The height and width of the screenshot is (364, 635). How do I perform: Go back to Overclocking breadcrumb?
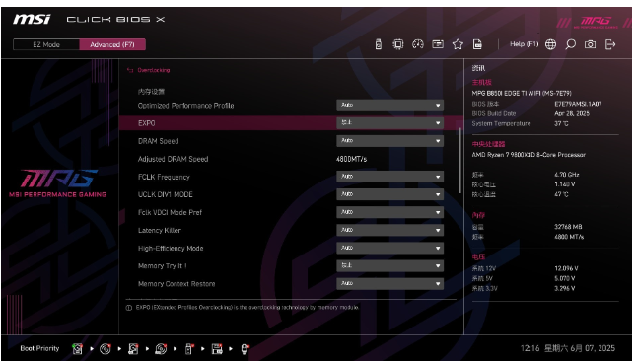(154, 70)
